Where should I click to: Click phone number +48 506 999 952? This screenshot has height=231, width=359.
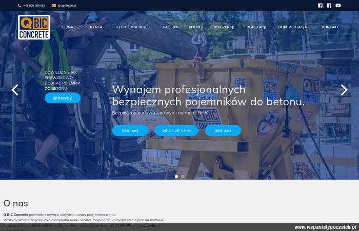34,6
